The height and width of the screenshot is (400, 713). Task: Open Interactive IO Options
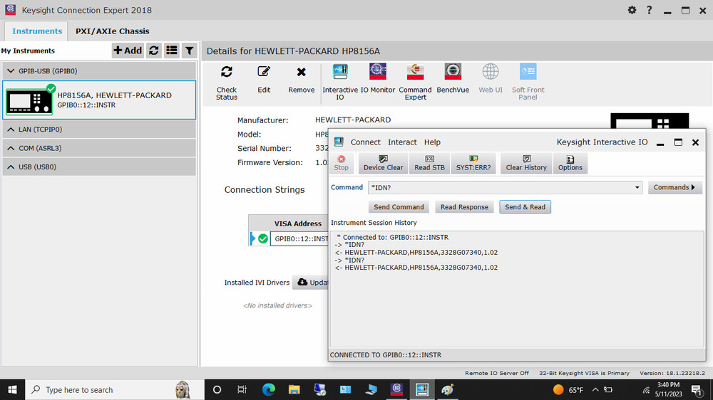click(x=570, y=163)
